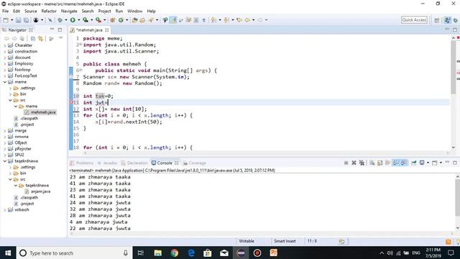Open the Java perspective icon
The image size is (460, 259).
pos(447,20)
